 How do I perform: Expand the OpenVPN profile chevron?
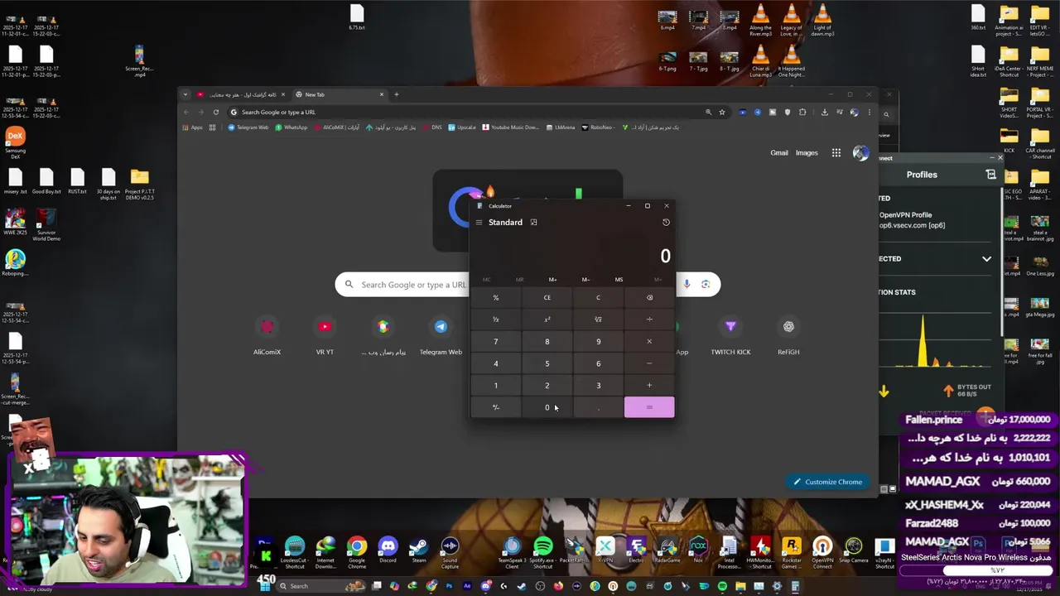(x=986, y=259)
